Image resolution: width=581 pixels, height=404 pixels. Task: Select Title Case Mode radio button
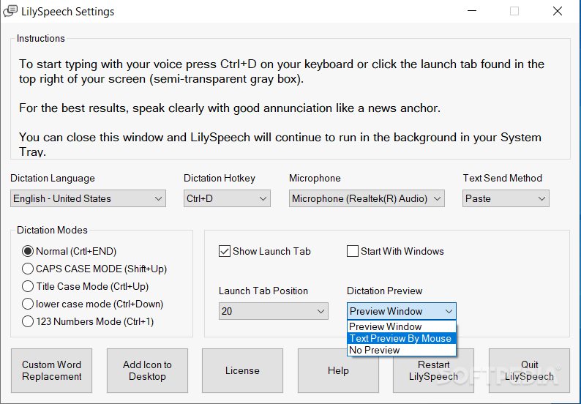[x=28, y=286]
